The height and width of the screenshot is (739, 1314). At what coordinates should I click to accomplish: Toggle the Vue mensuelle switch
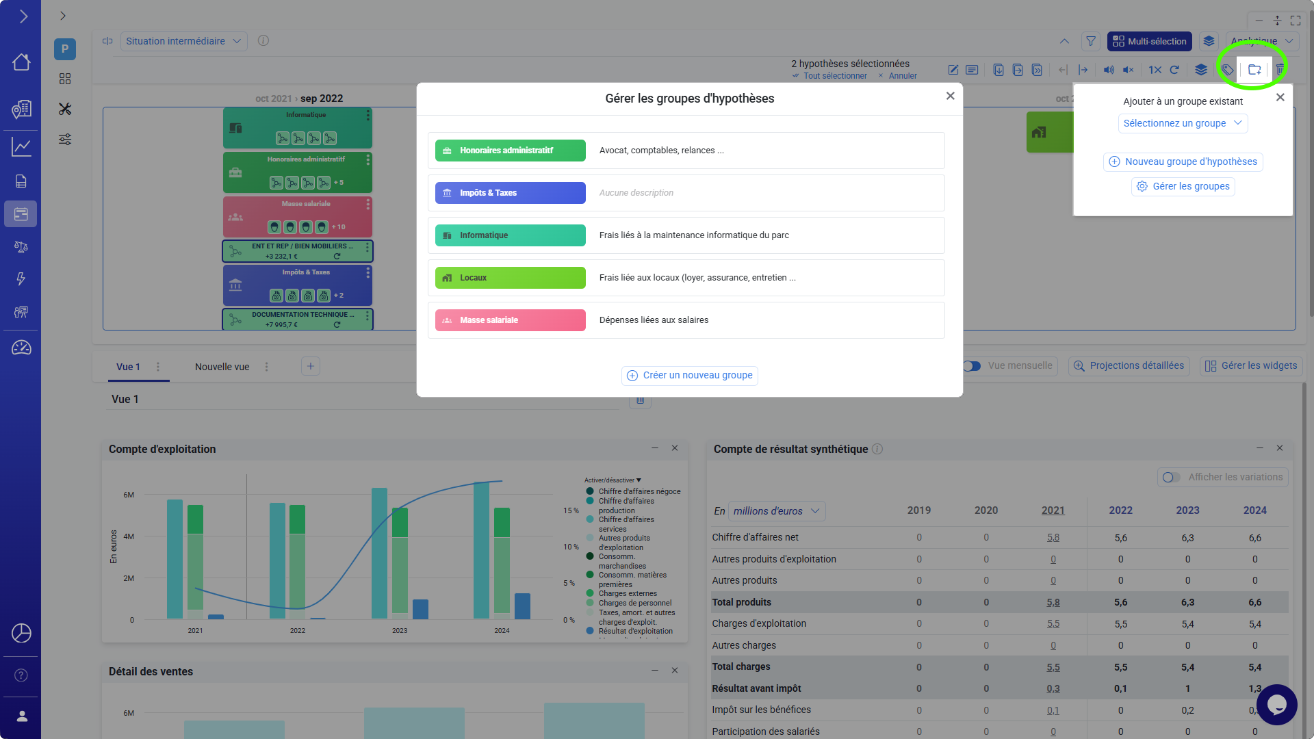[972, 366]
